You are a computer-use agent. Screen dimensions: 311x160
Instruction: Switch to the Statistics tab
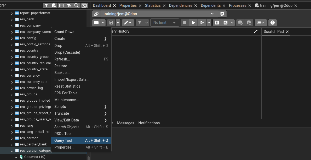tap(153, 5)
